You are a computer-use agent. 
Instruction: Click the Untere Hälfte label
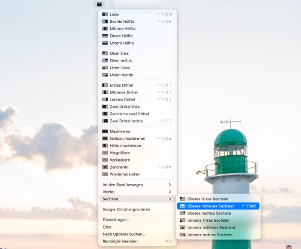click(122, 43)
